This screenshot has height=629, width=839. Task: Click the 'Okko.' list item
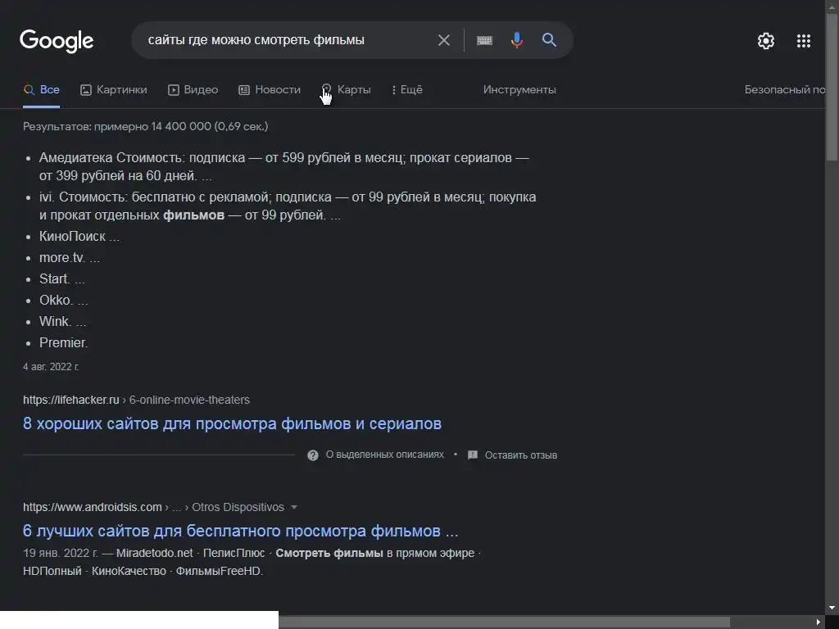(64, 301)
